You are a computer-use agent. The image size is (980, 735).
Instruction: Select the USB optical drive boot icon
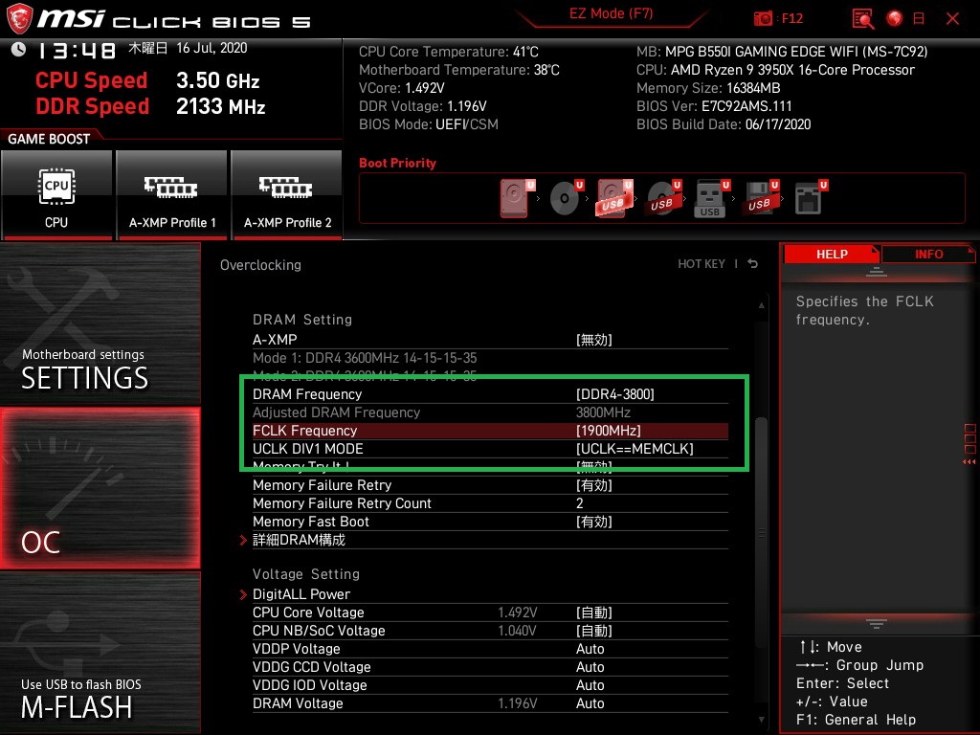(663, 198)
